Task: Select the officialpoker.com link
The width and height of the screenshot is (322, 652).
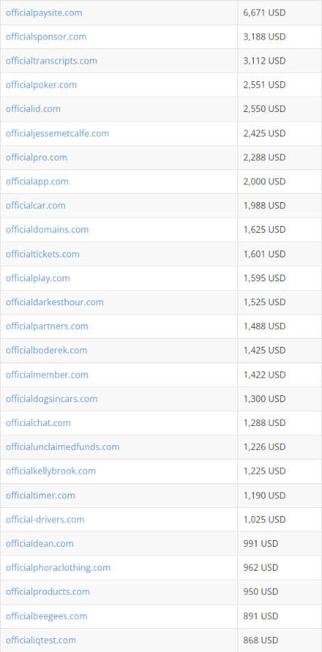Action: 41,85
